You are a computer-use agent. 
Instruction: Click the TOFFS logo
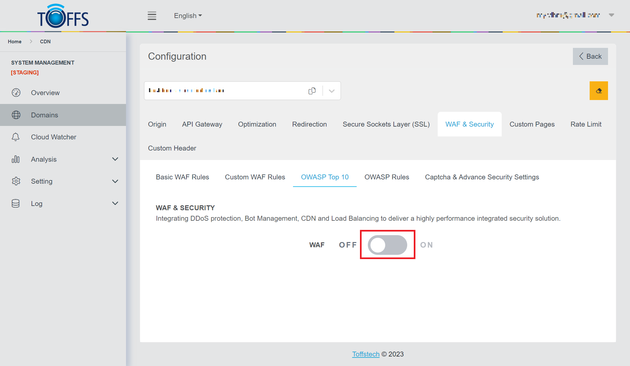pyautogui.click(x=63, y=16)
